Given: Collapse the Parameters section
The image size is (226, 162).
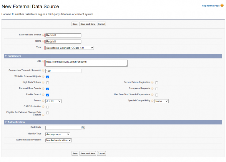Looking at the screenshot, I should coord(6,56).
